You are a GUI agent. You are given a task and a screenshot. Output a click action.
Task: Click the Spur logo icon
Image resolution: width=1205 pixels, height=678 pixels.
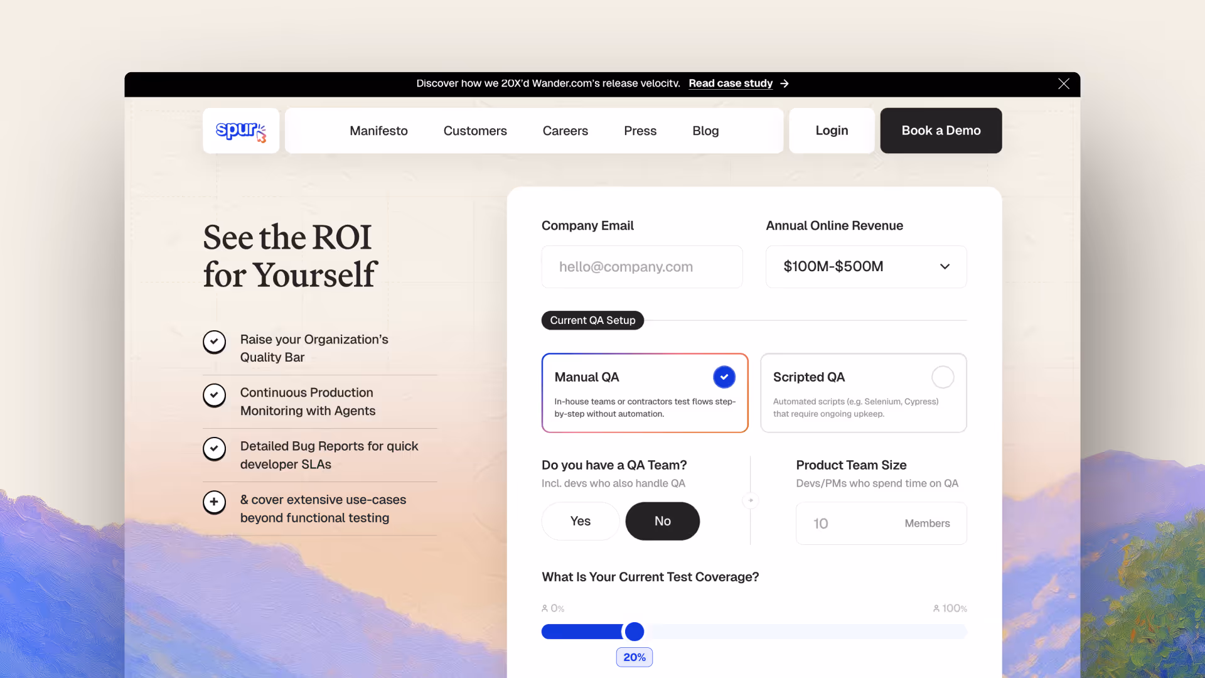241,131
